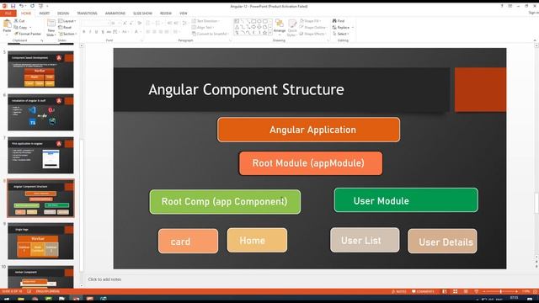Click the Save icon in quick access toolbar

pyautogui.click(x=13, y=6)
